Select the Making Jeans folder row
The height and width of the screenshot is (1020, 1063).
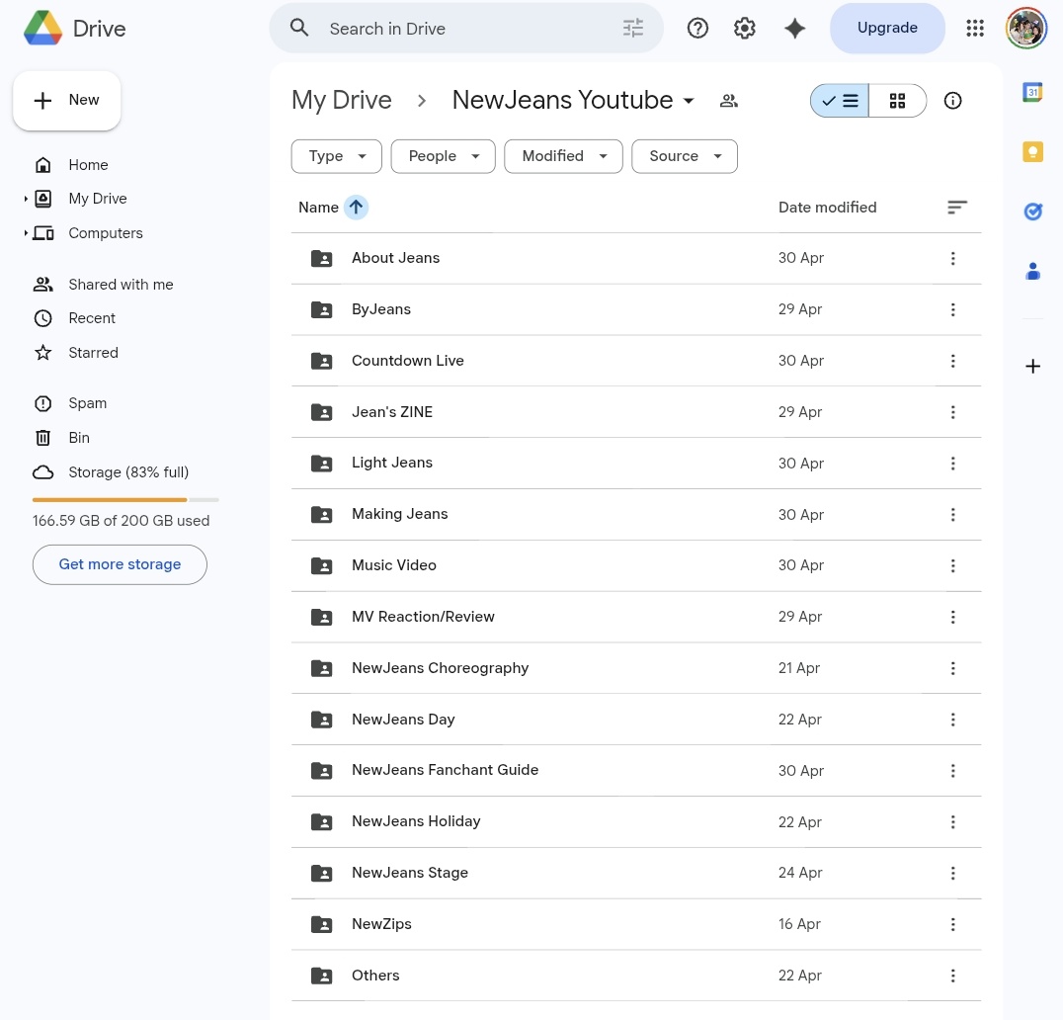pos(636,515)
